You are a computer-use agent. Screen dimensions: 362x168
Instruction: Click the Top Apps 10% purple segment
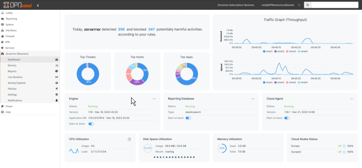(x=178, y=74)
